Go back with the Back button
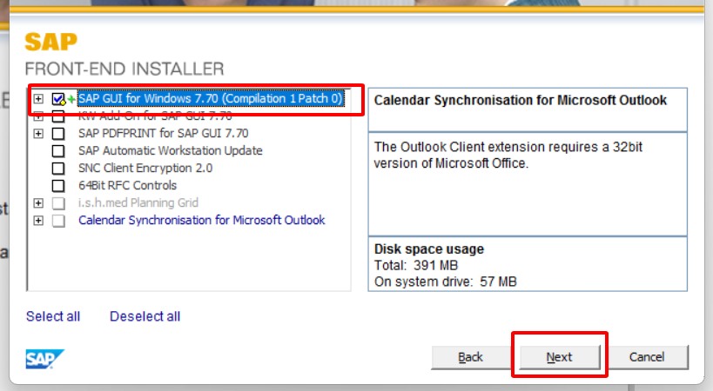 (470, 357)
